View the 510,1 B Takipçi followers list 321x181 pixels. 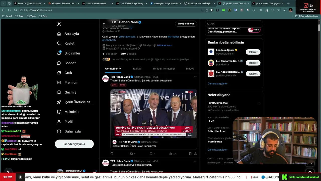pyautogui.click(x=128, y=54)
